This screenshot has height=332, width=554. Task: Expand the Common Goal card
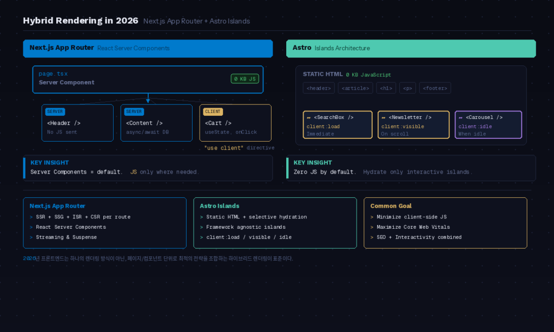tap(445, 223)
